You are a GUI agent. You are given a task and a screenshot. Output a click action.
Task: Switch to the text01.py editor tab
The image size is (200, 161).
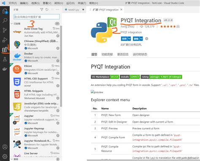pyautogui.click(x=74, y=10)
